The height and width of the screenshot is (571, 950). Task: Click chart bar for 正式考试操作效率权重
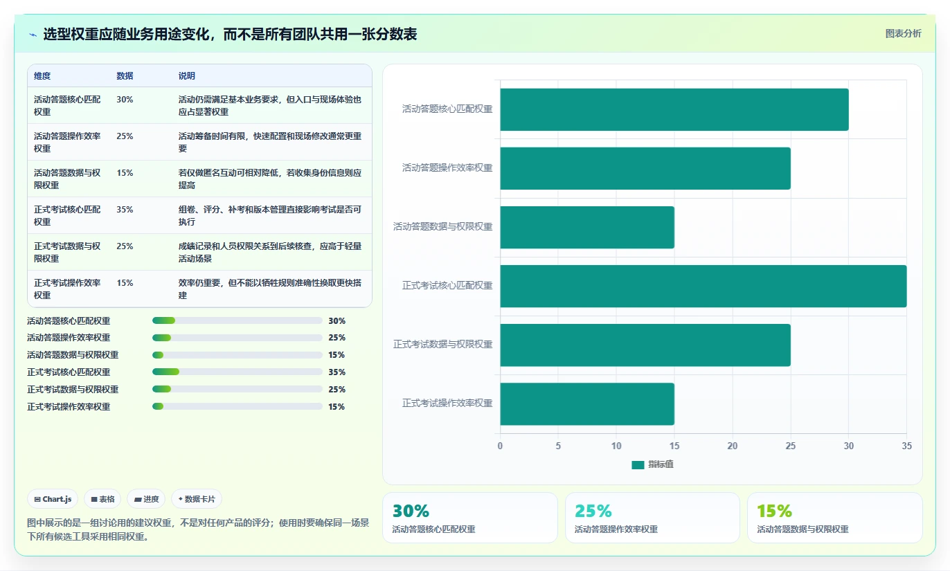[587, 404]
